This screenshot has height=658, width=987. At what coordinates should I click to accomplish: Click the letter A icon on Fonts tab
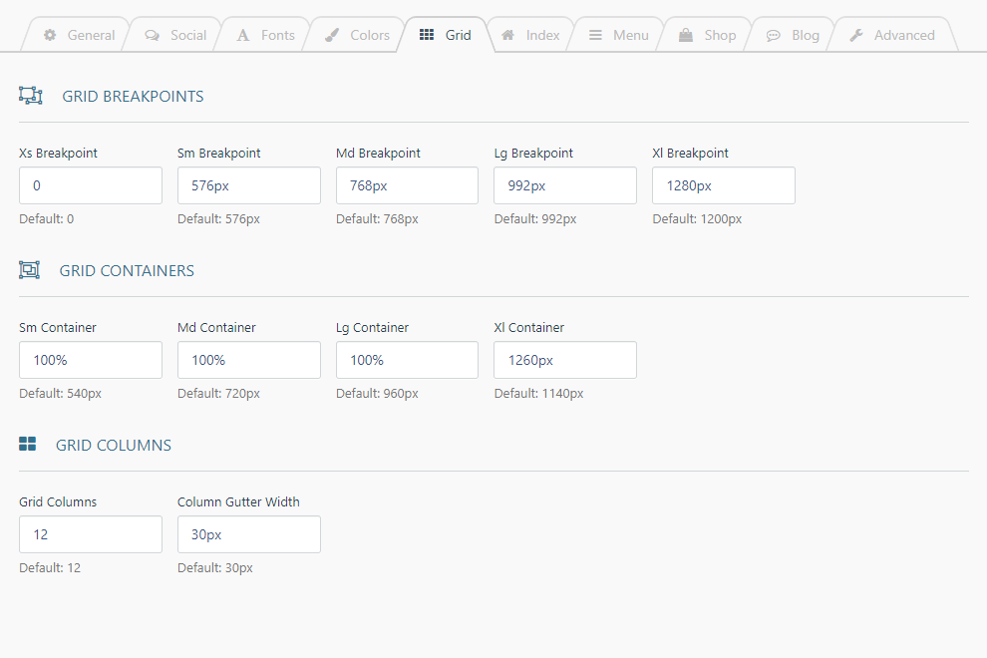tap(243, 35)
